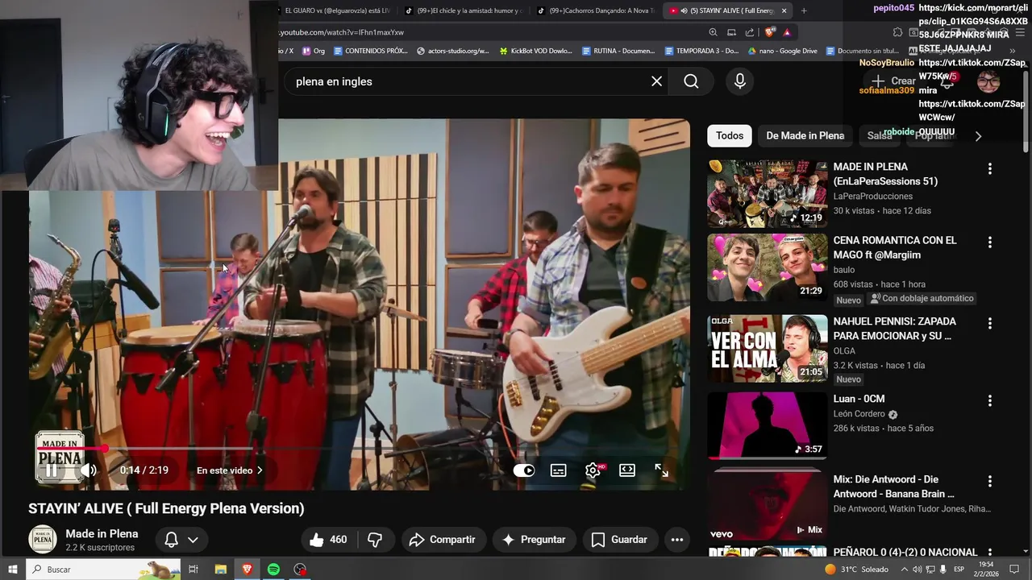The image size is (1032, 580).
Task: Run the search with the magnifier button
Action: [x=691, y=81]
